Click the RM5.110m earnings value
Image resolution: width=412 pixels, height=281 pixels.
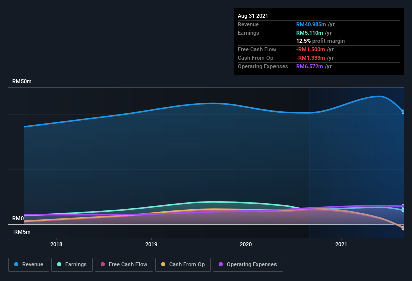tap(310, 33)
